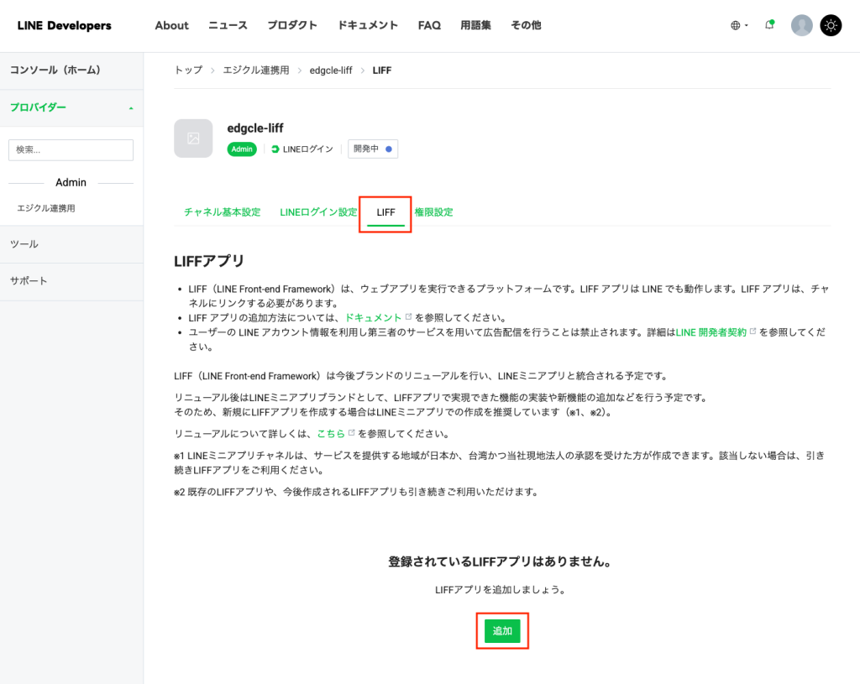The width and height of the screenshot is (860, 684).
Task: Click the Admin label in sidebar
Action: tap(71, 182)
